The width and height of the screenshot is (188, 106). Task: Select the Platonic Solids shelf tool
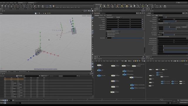tap(43, 6)
